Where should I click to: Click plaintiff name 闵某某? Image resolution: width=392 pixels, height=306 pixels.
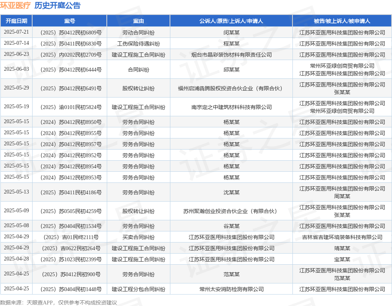(x=231, y=33)
